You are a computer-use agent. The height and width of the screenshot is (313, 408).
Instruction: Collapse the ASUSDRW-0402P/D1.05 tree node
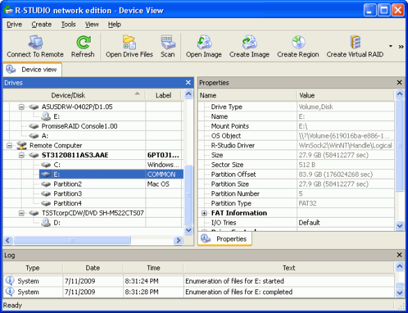22,107
